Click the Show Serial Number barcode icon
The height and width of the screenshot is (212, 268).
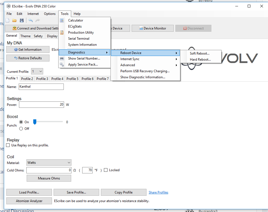[x=62, y=58]
